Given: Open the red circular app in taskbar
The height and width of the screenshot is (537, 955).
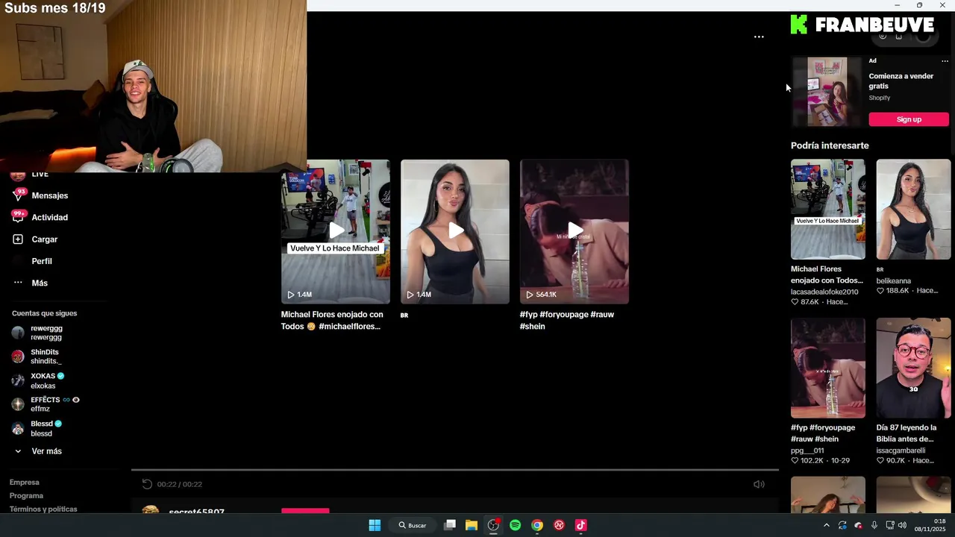Looking at the screenshot, I should [x=559, y=525].
